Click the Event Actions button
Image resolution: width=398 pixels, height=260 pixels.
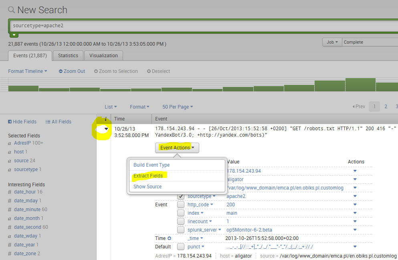177,148
